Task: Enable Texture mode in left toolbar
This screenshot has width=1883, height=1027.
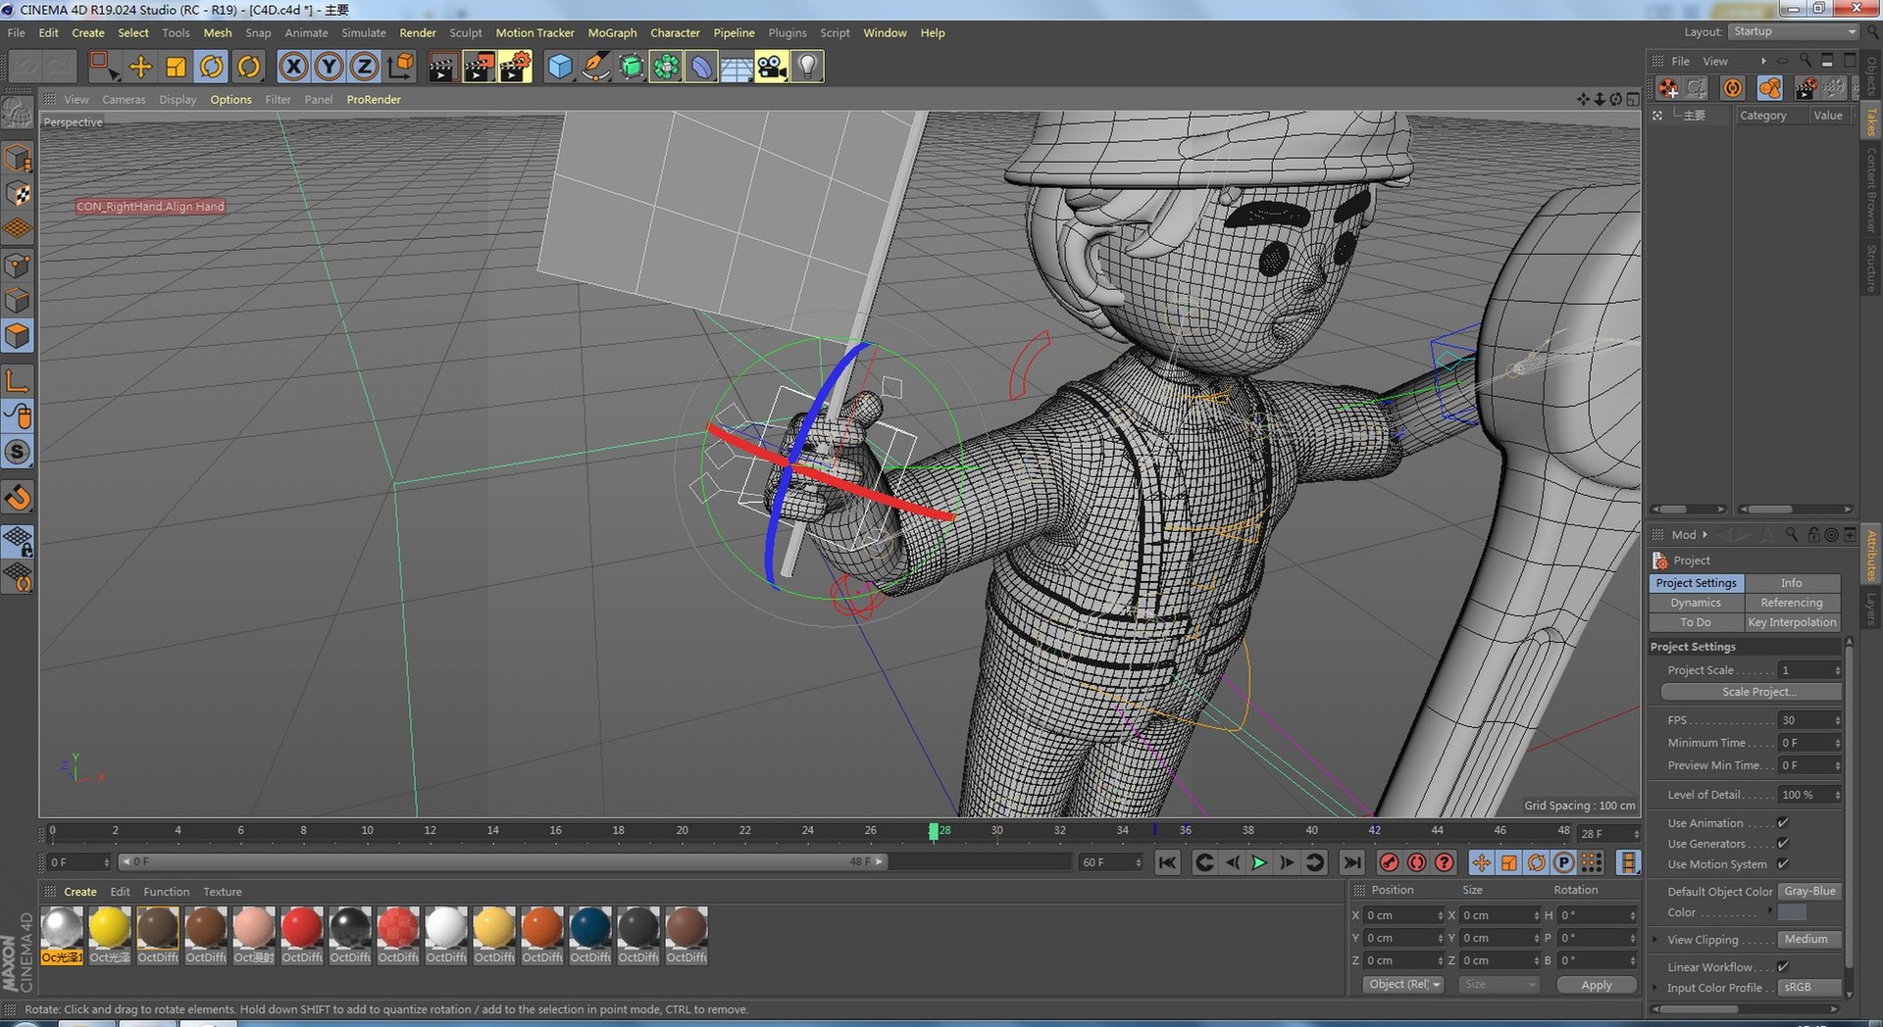Action: (x=18, y=194)
